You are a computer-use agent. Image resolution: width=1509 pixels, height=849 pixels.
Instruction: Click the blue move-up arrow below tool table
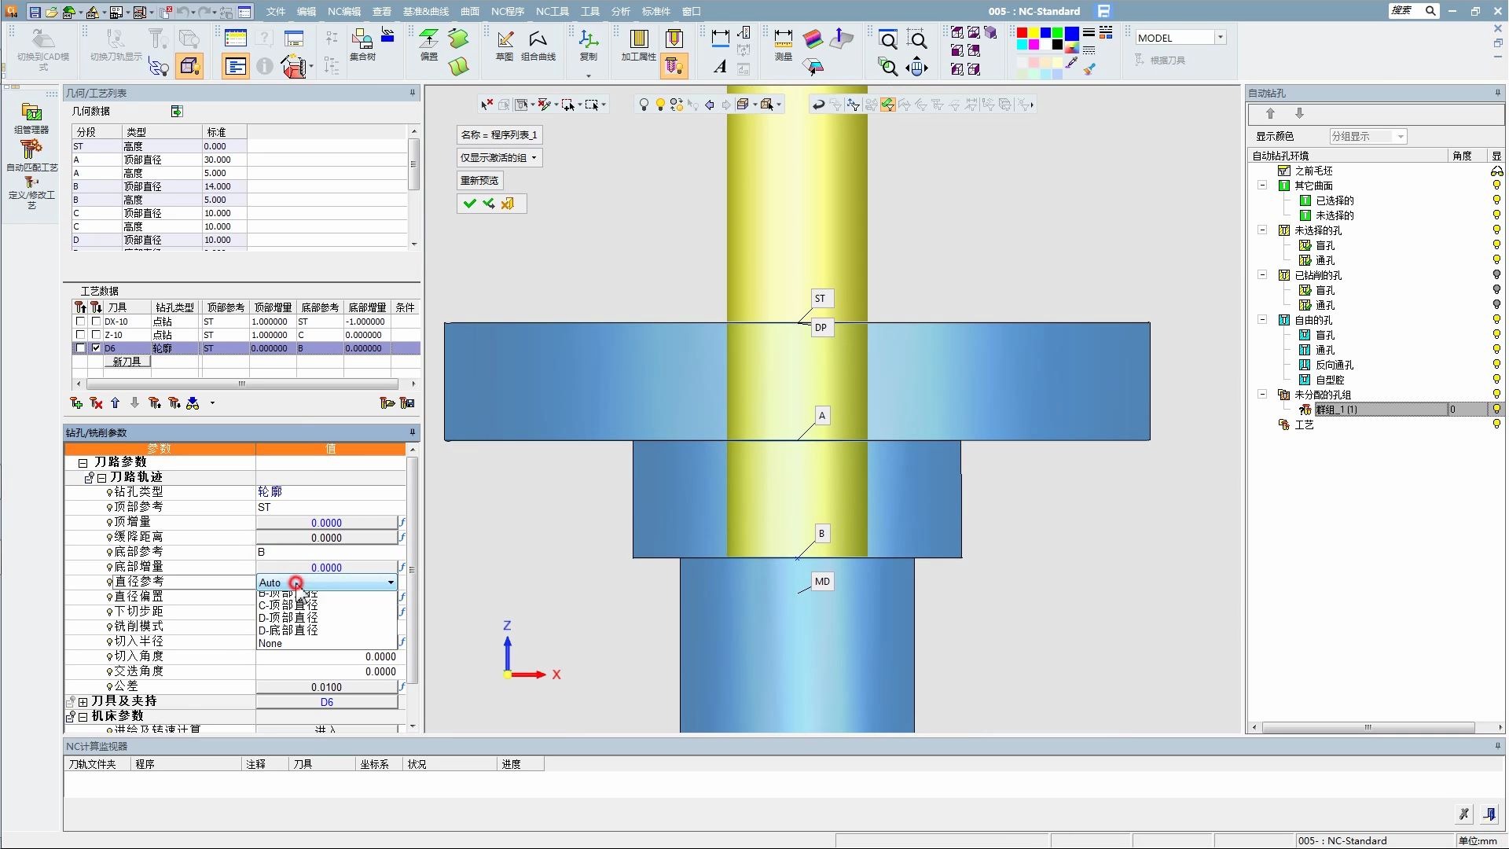(115, 403)
